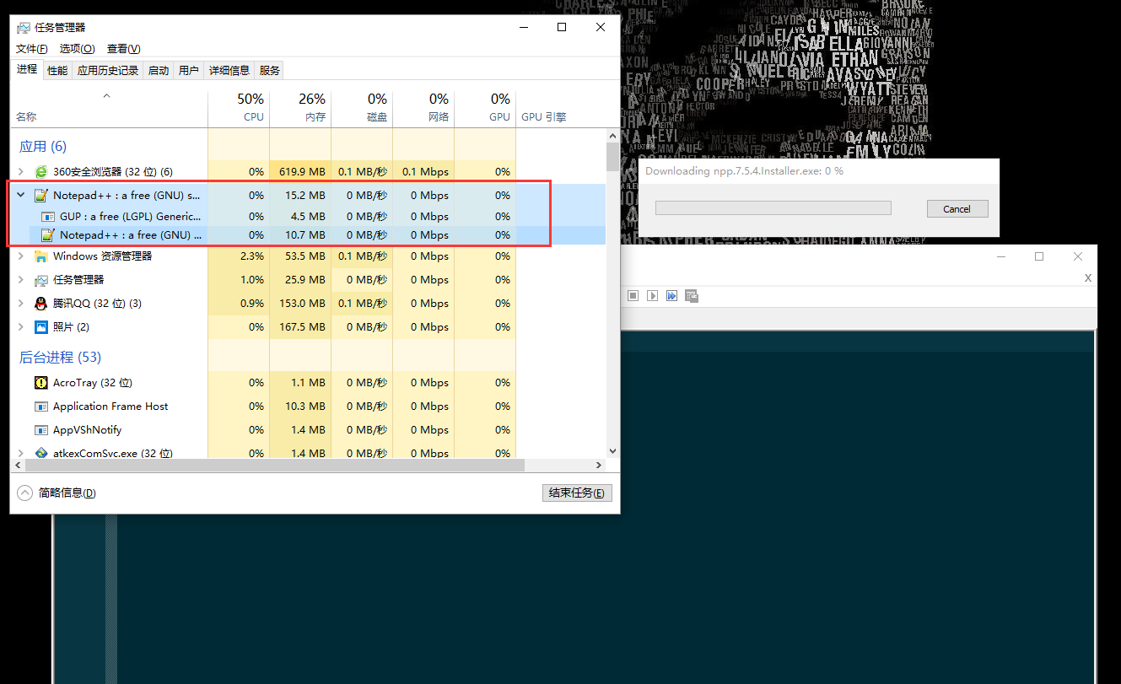Expand the 腾讯QQ process group
Viewport: 1121px width, 684px height.
coord(20,303)
